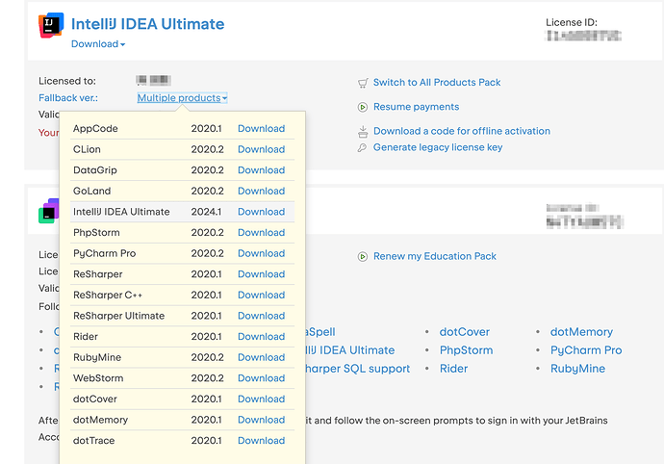Click the License ID label at top right

(572, 22)
